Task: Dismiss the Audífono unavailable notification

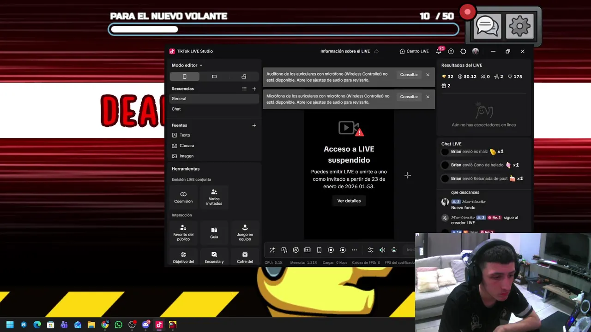Action: (x=428, y=75)
